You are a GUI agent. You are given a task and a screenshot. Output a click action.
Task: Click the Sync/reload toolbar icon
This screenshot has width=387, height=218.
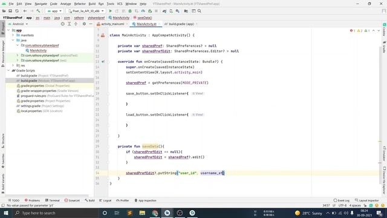point(17,11)
